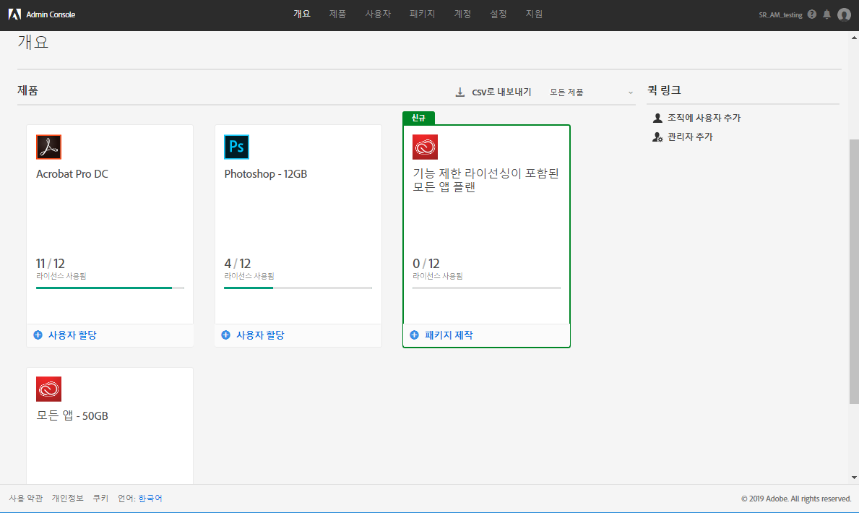Open the Acrobat Pro DC product icon
This screenshot has height=513, width=859.
click(48, 146)
